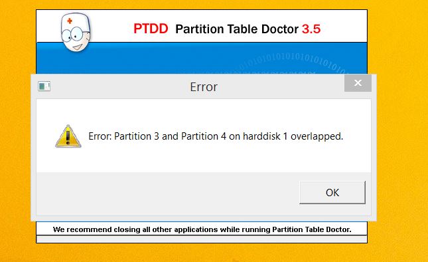The image size is (428, 262).
Task: Click the cartoon doctor mascot logo
Action: pos(76,33)
